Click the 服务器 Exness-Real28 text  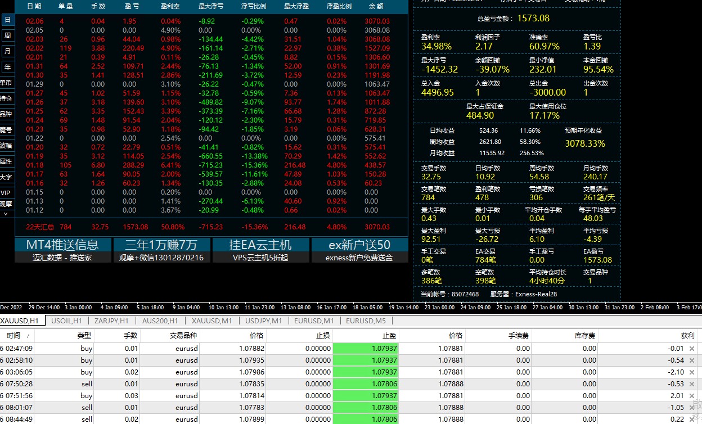[x=524, y=294]
